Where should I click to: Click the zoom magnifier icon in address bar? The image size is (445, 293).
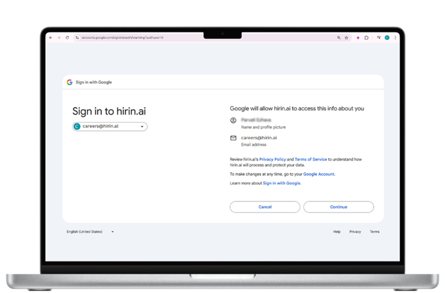click(x=339, y=38)
